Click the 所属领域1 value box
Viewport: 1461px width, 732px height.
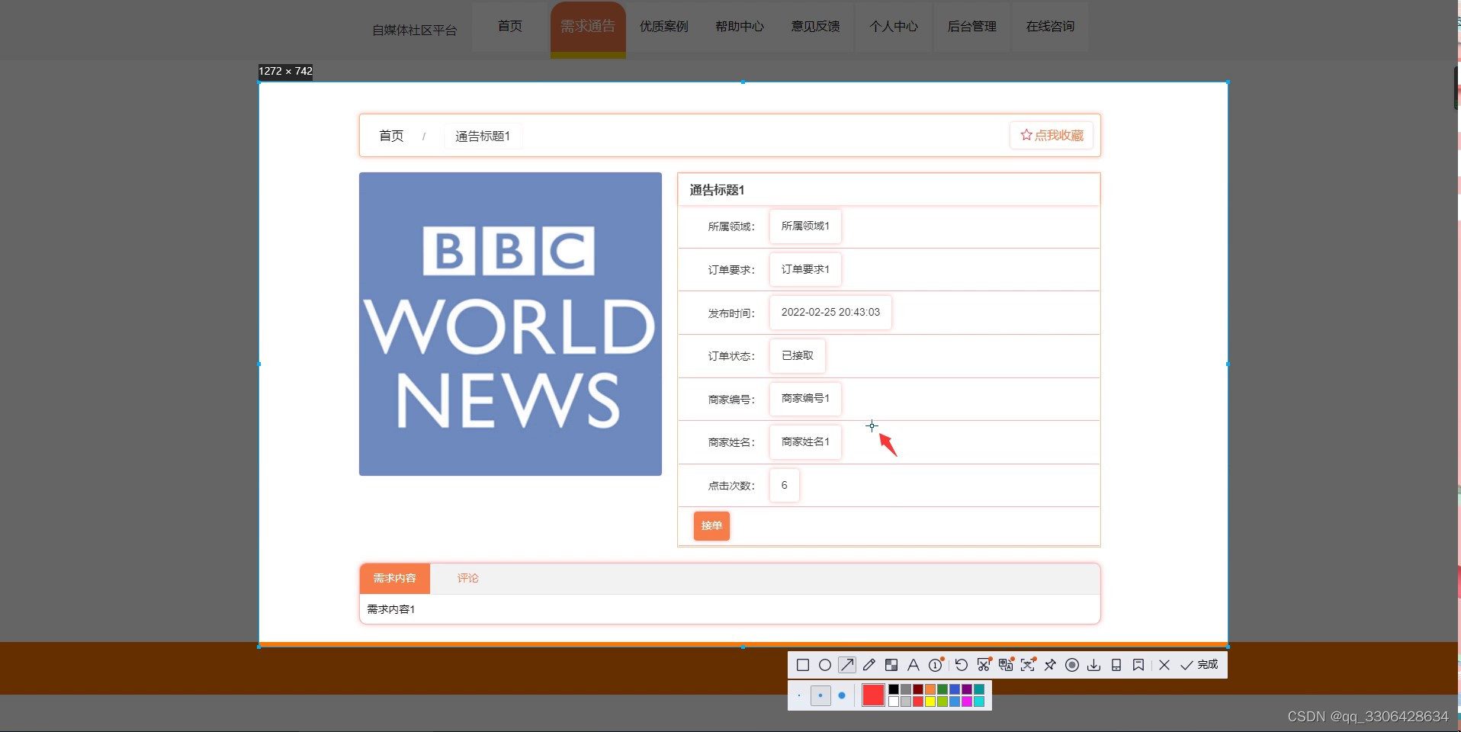[805, 226]
